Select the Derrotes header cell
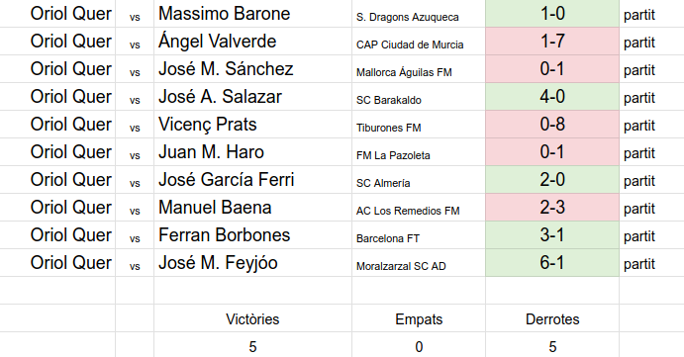The width and height of the screenshot is (684, 357). click(x=552, y=318)
